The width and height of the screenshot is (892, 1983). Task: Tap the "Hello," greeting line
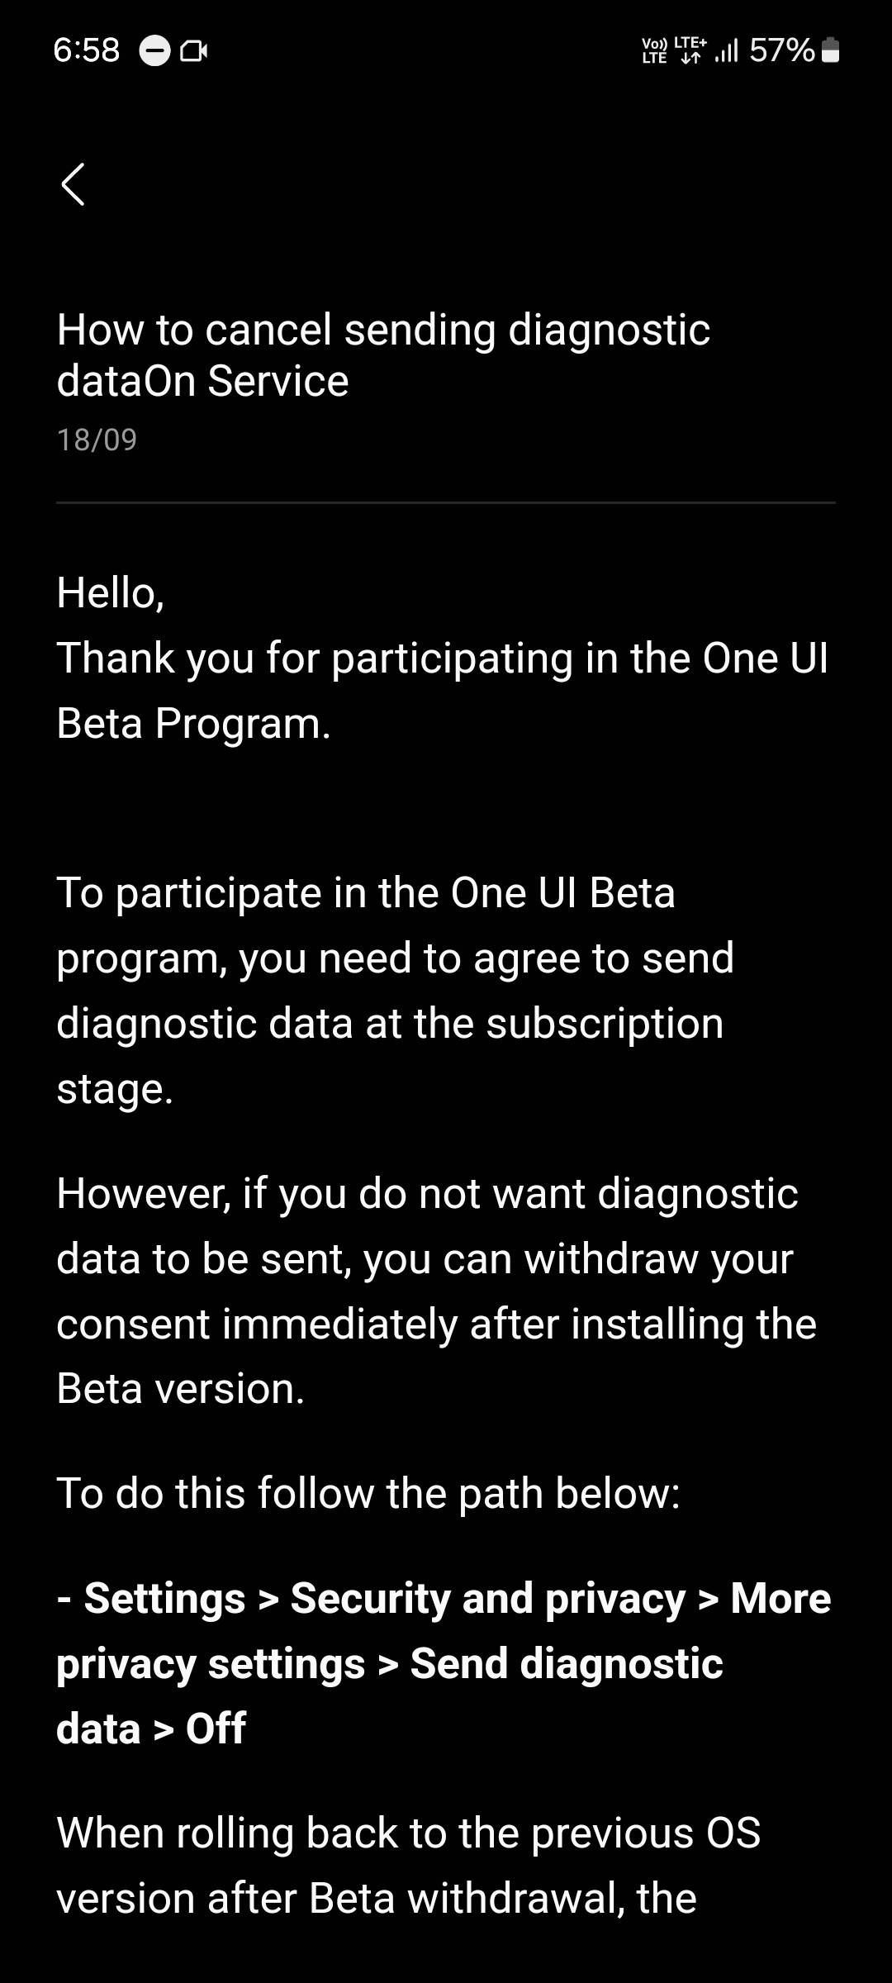pyautogui.click(x=111, y=592)
